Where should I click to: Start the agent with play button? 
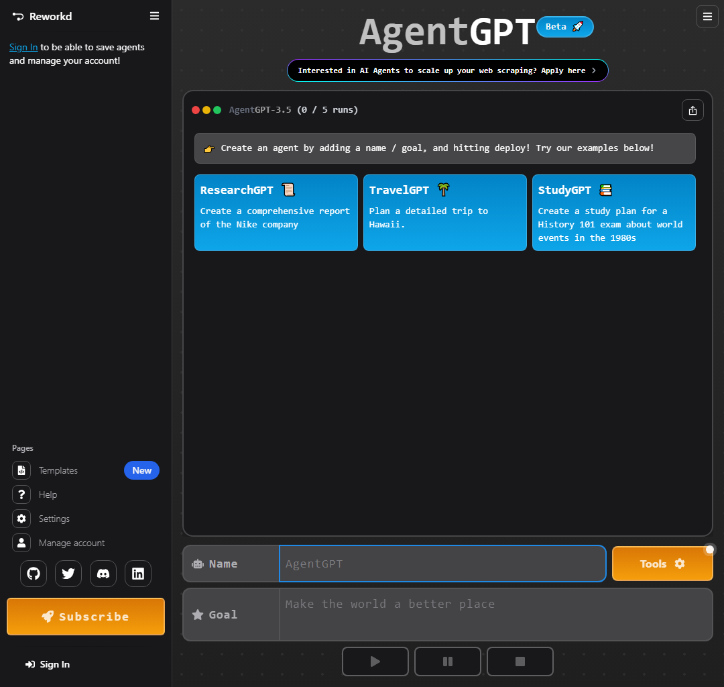[x=375, y=662]
